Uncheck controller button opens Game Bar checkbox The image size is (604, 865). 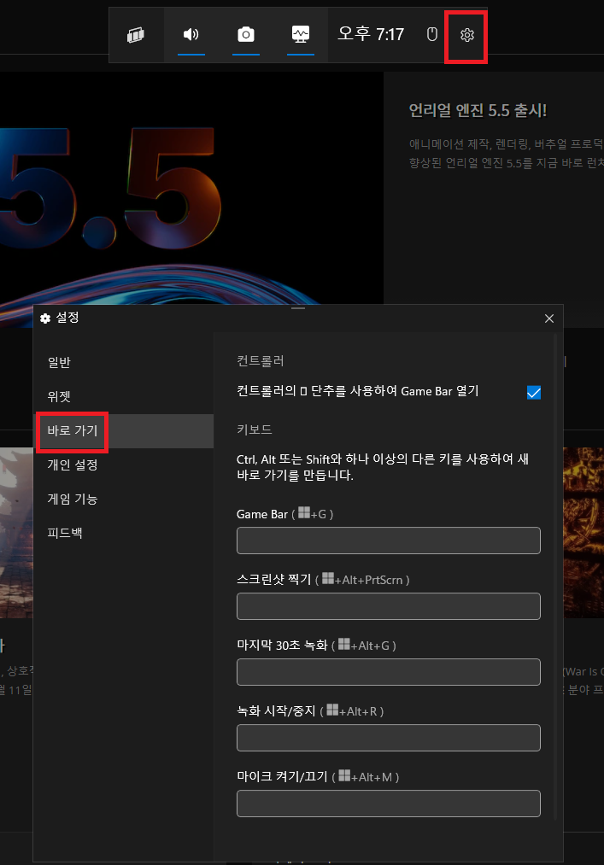(534, 392)
